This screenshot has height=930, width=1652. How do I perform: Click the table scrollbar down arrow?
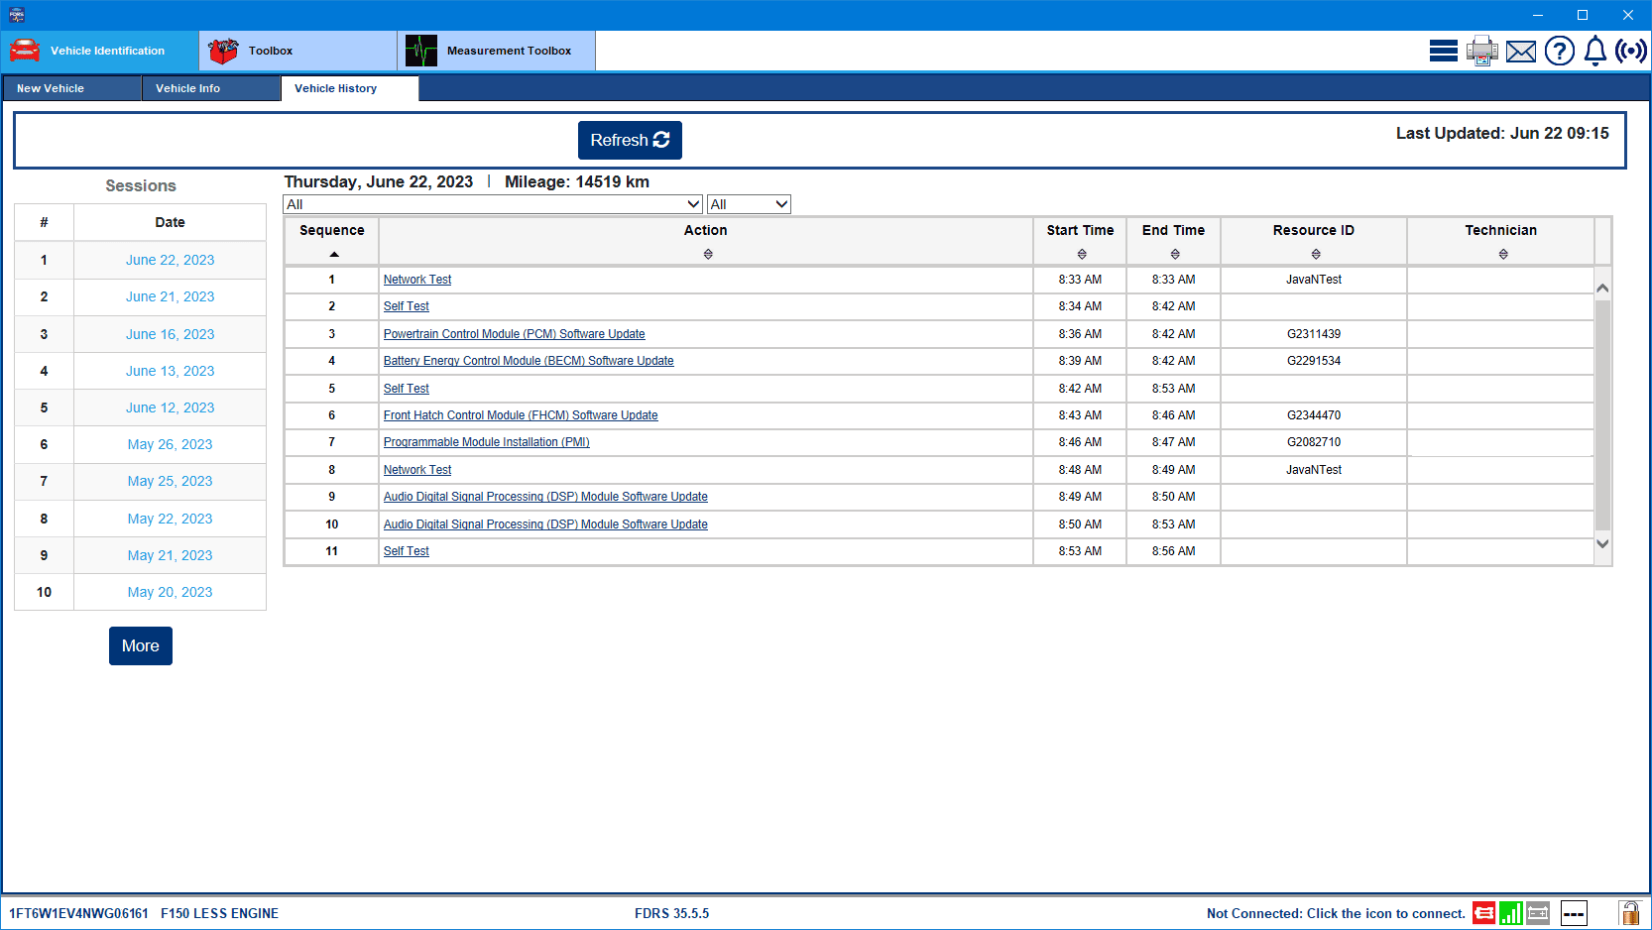1601,543
